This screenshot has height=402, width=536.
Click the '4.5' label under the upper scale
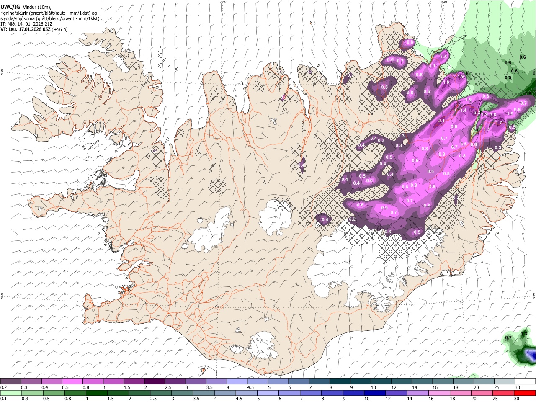point(250,387)
